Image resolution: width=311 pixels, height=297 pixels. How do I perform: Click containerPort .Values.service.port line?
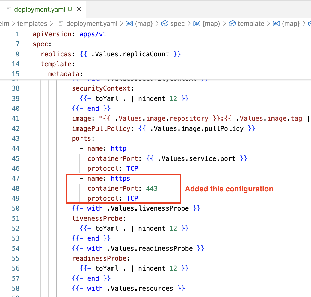(x=167, y=158)
